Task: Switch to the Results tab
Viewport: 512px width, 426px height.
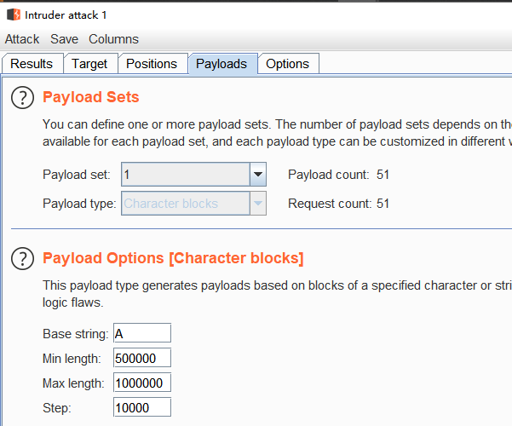Action: tap(32, 64)
